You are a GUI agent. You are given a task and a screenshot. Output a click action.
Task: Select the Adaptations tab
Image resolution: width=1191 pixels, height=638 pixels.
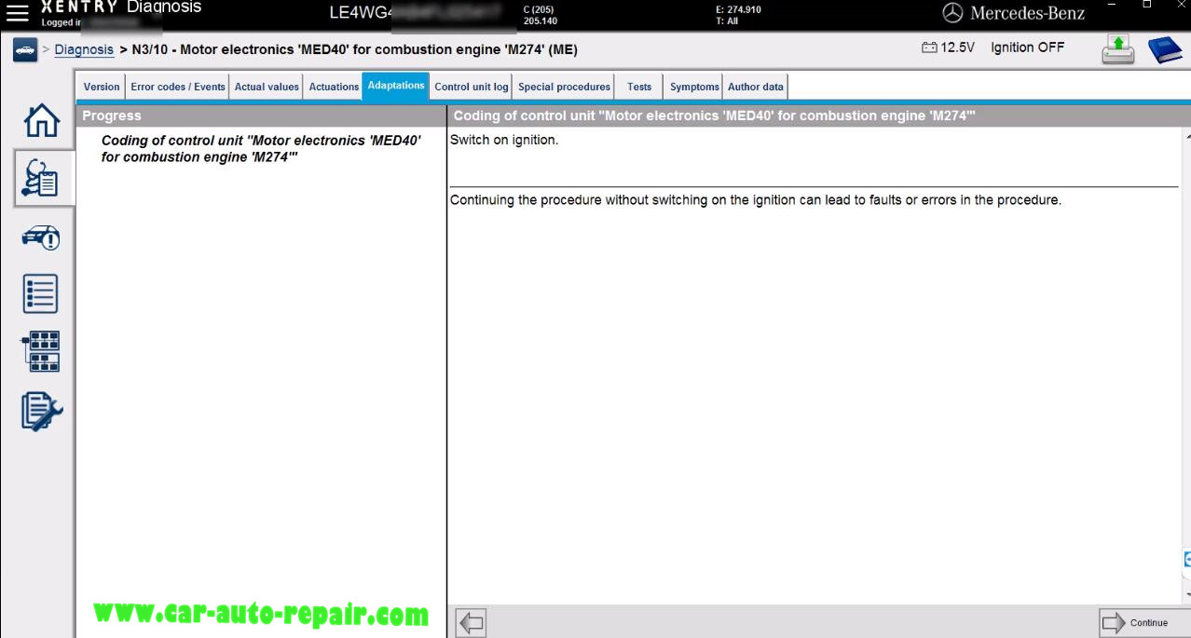(x=396, y=85)
